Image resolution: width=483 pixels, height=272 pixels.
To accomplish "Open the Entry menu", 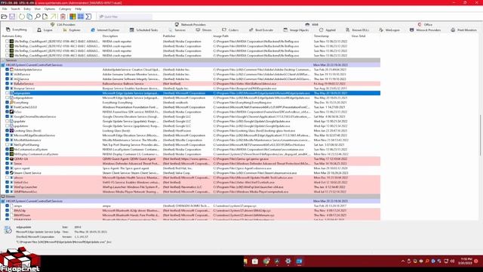I will tap(27, 9).
